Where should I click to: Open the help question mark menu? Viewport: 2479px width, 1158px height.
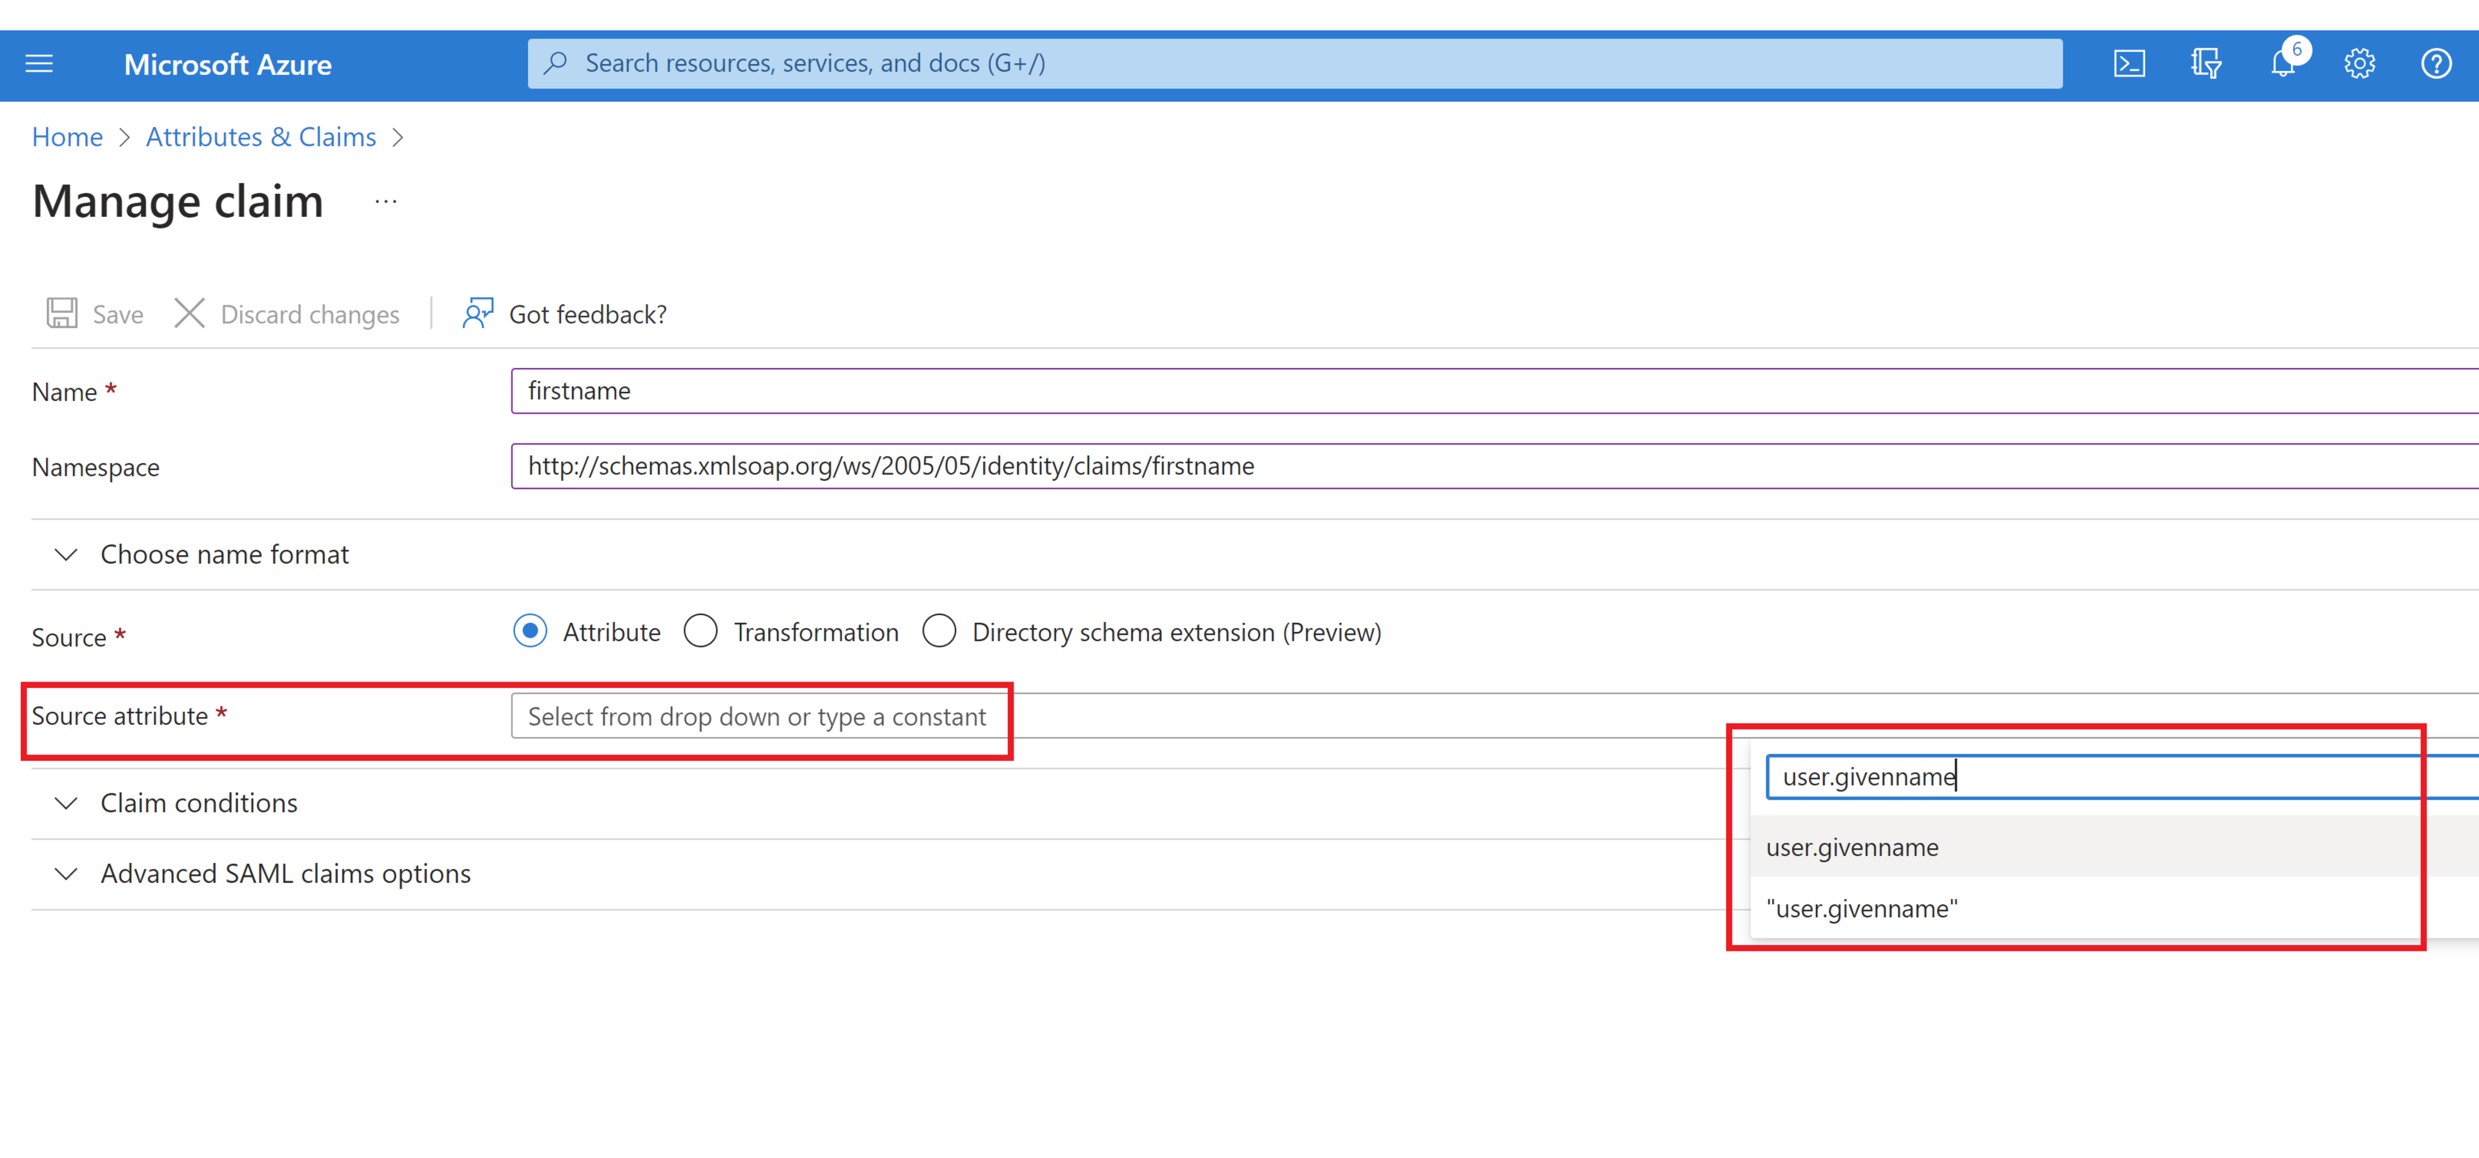pyautogui.click(x=2436, y=63)
